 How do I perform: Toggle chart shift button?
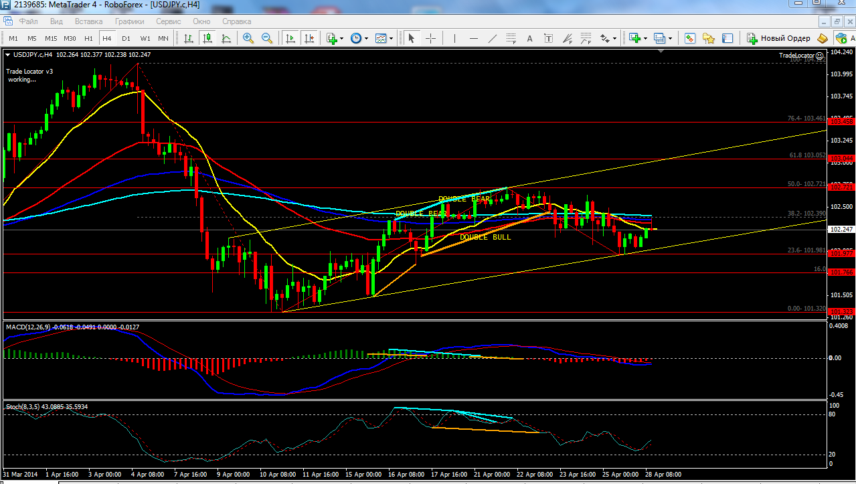click(x=309, y=38)
